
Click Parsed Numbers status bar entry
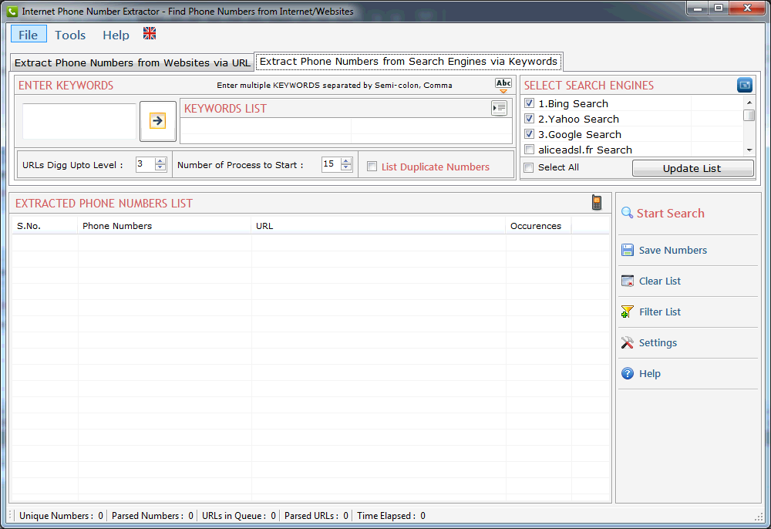click(x=153, y=515)
